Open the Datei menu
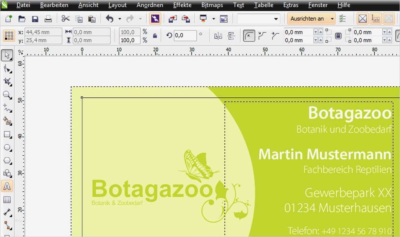 click(x=23, y=5)
